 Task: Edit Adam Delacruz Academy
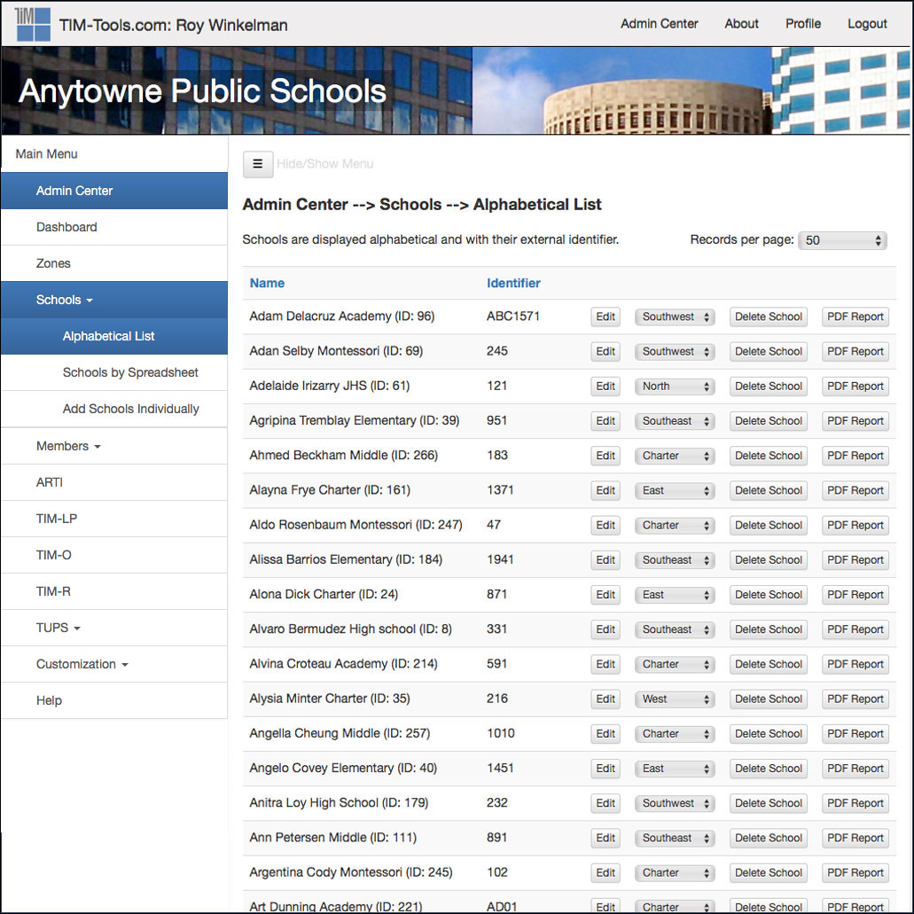click(605, 317)
